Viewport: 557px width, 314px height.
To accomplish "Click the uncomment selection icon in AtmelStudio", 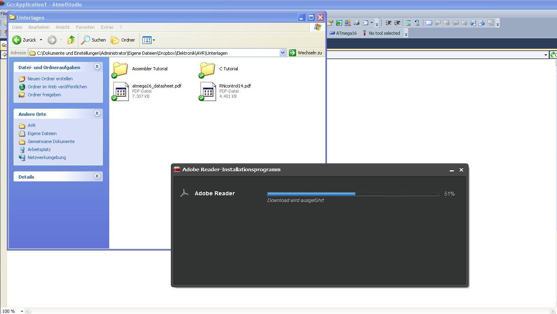I will [417, 23].
